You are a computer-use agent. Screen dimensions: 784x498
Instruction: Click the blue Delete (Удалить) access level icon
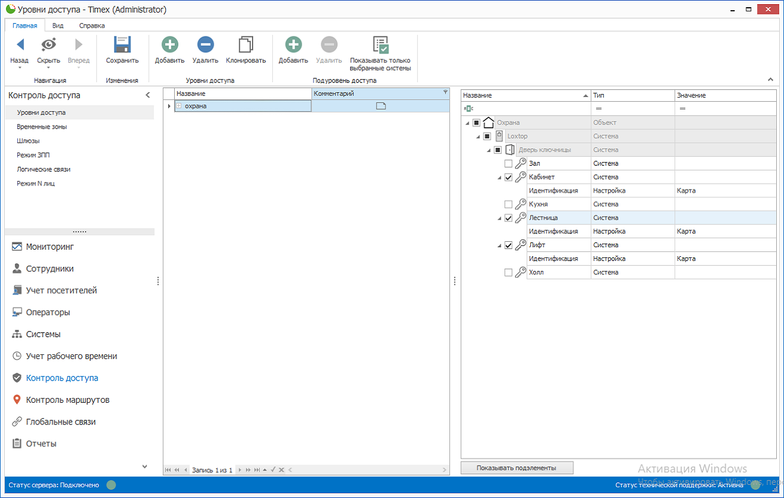click(x=205, y=45)
